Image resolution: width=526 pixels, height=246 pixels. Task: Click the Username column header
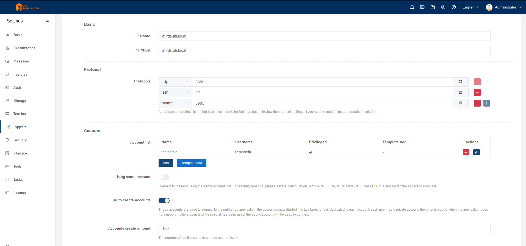[244, 142]
